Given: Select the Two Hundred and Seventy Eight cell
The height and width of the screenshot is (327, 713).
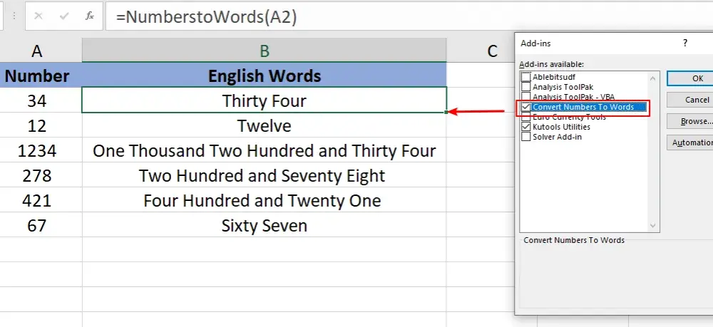Looking at the screenshot, I should 265,175.
